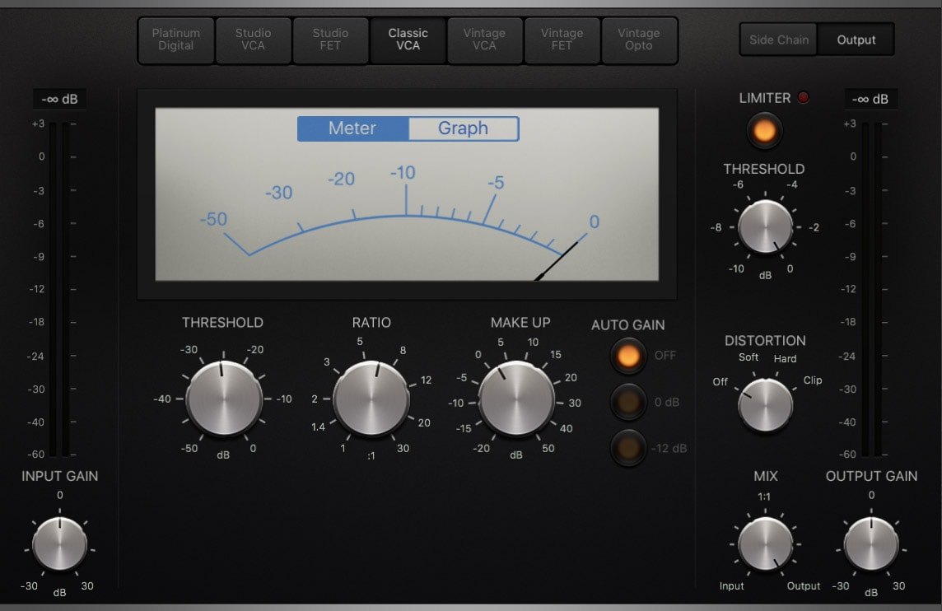Viewport: 942px width, 611px height.
Task: Select the Classic VCA model tab
Action: coord(408,40)
